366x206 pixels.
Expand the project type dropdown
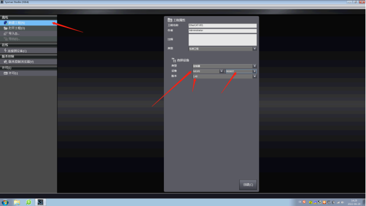click(x=254, y=48)
